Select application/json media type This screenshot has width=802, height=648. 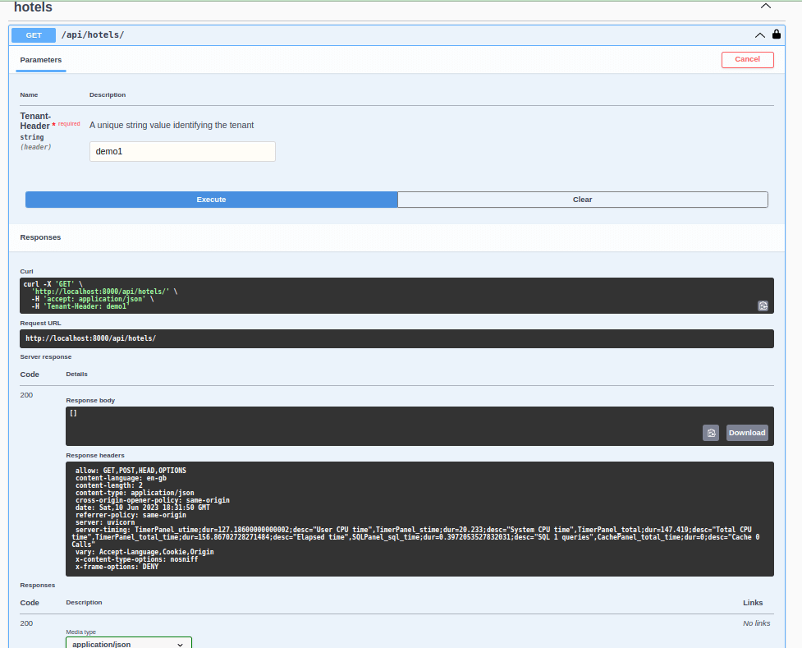[128, 643]
